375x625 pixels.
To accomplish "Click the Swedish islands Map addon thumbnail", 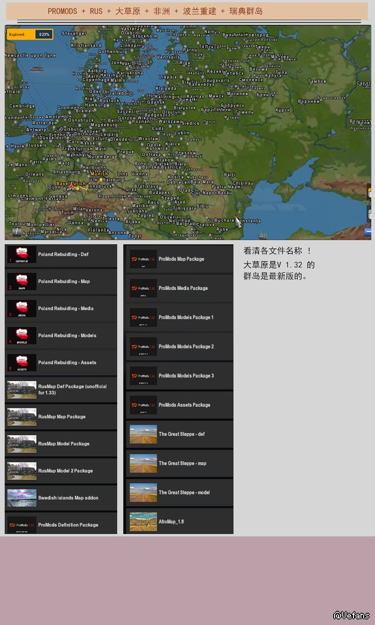I will (22, 498).
